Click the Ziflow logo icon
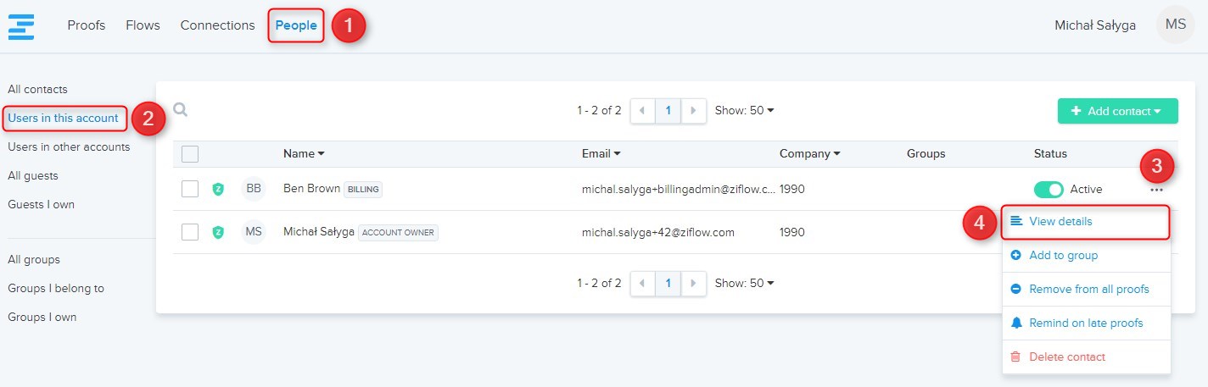This screenshot has height=387, width=1208. click(21, 25)
